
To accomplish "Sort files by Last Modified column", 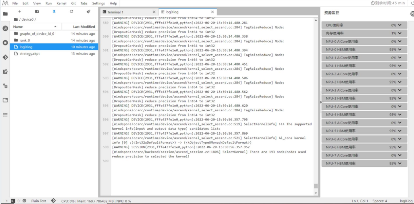I will pos(84,27).
